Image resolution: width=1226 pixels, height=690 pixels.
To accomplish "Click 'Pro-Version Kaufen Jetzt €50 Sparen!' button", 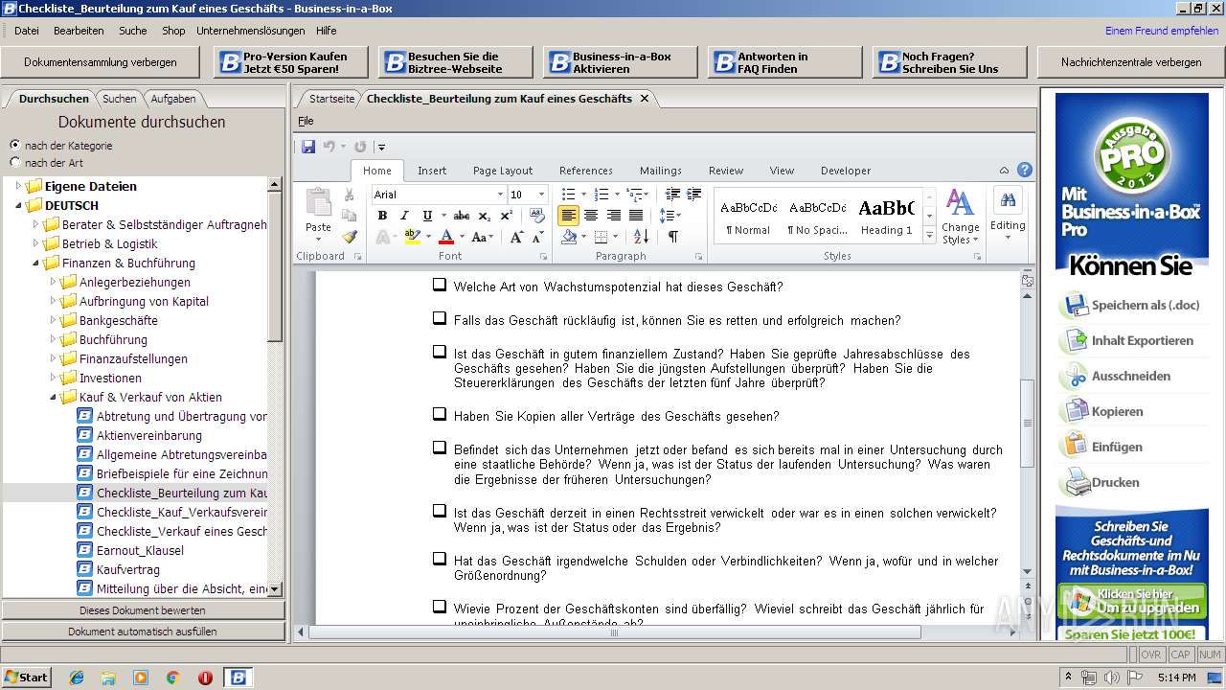I will pos(290,62).
